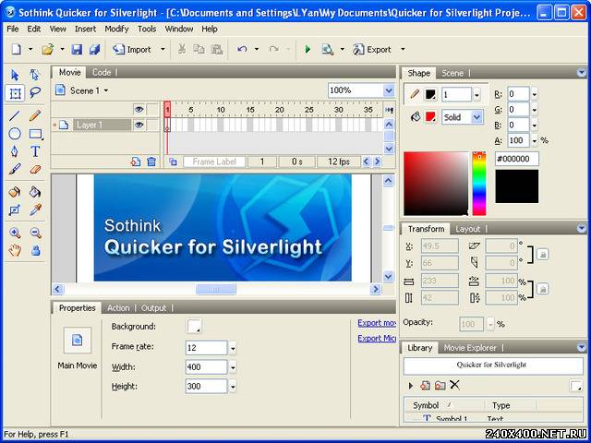
Task: Select the Selection arrow tool
Action: pos(15,75)
